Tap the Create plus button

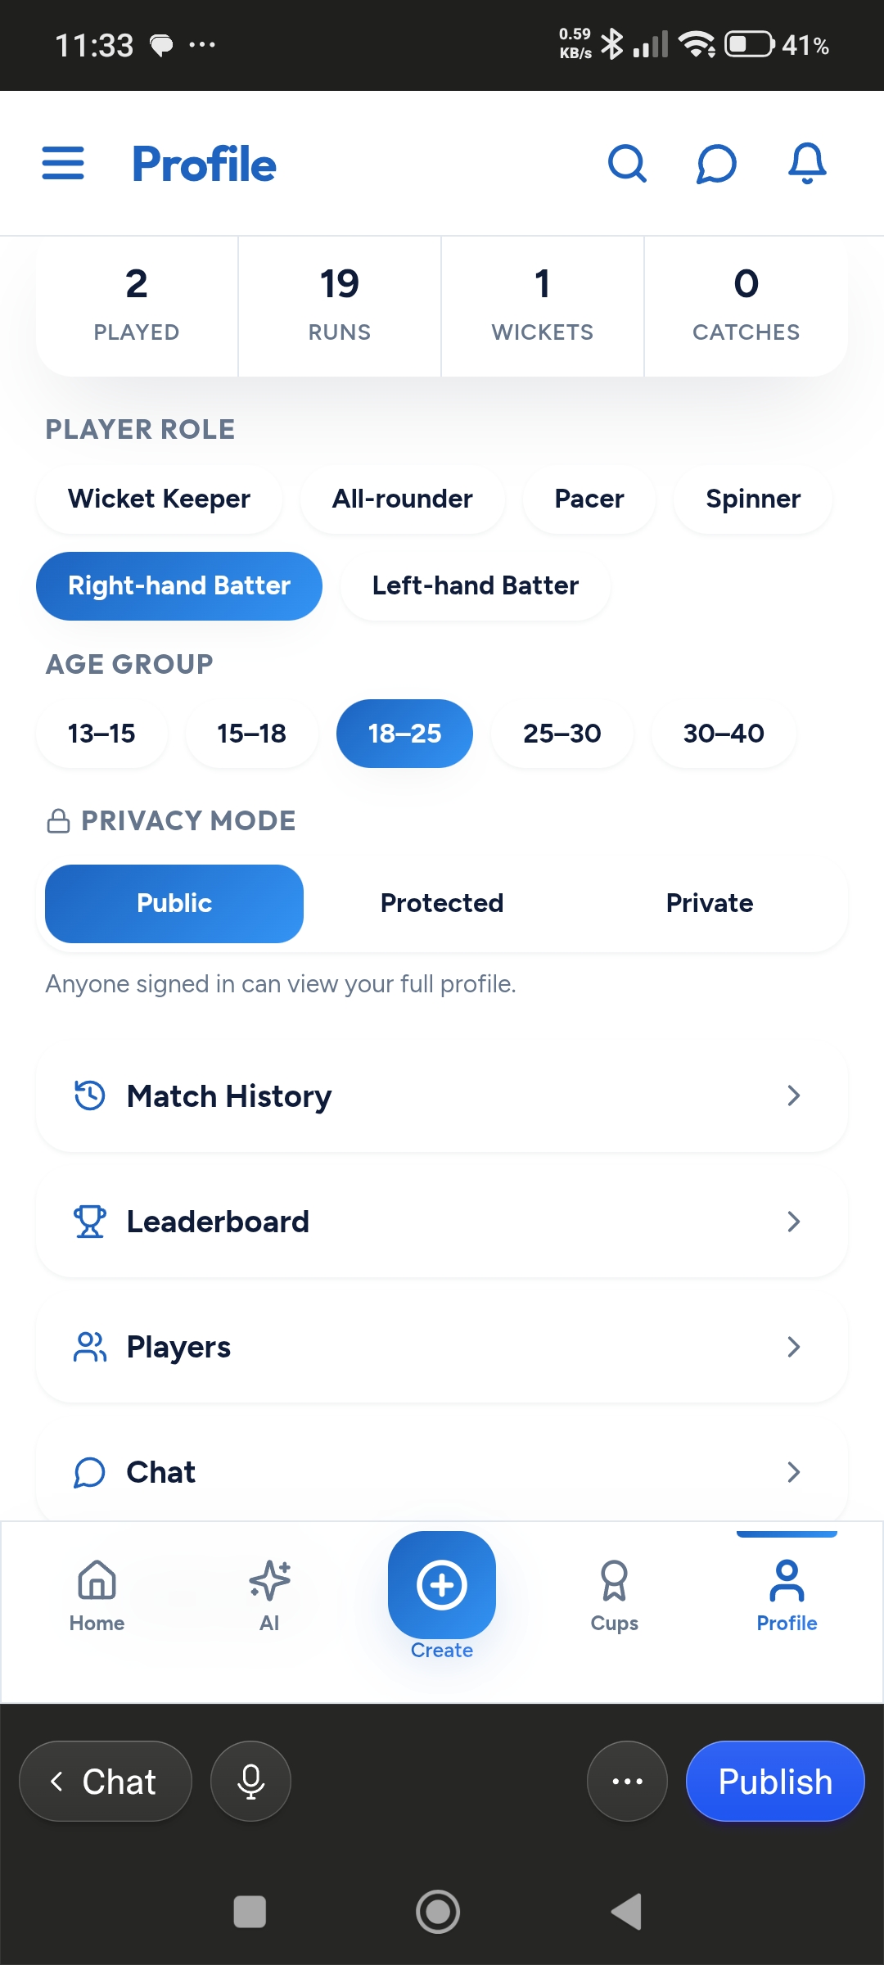pyautogui.click(x=442, y=1585)
